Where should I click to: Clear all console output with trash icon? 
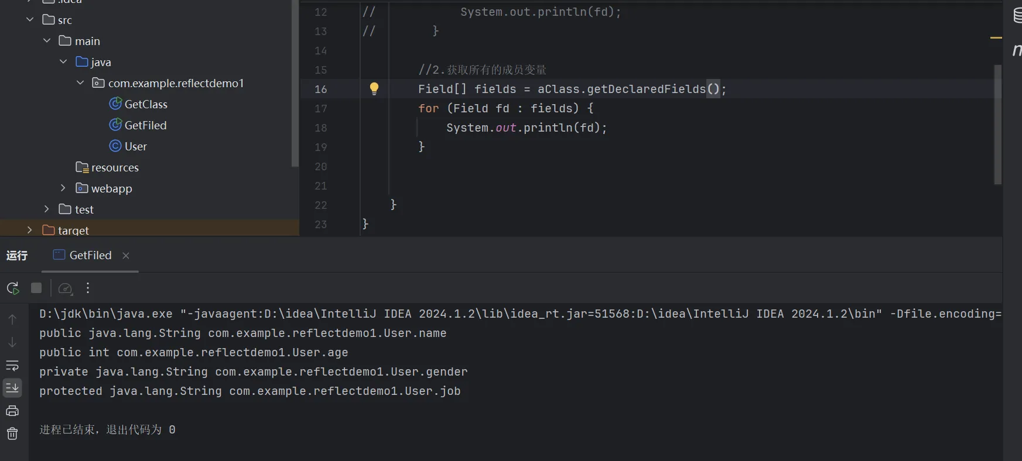click(12, 434)
